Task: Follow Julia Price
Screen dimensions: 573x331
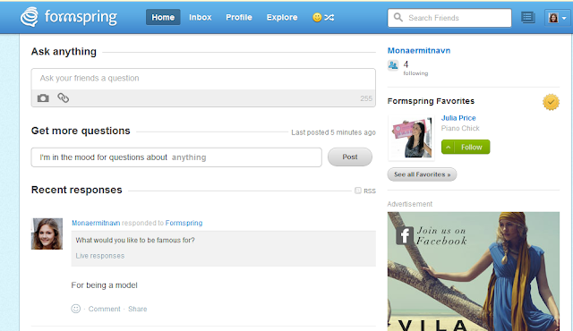Action: (x=466, y=147)
